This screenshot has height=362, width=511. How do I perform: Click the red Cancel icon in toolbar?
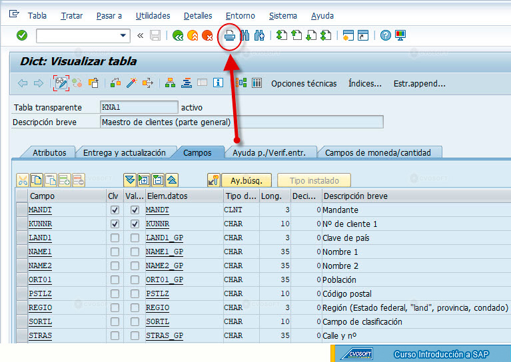click(207, 35)
